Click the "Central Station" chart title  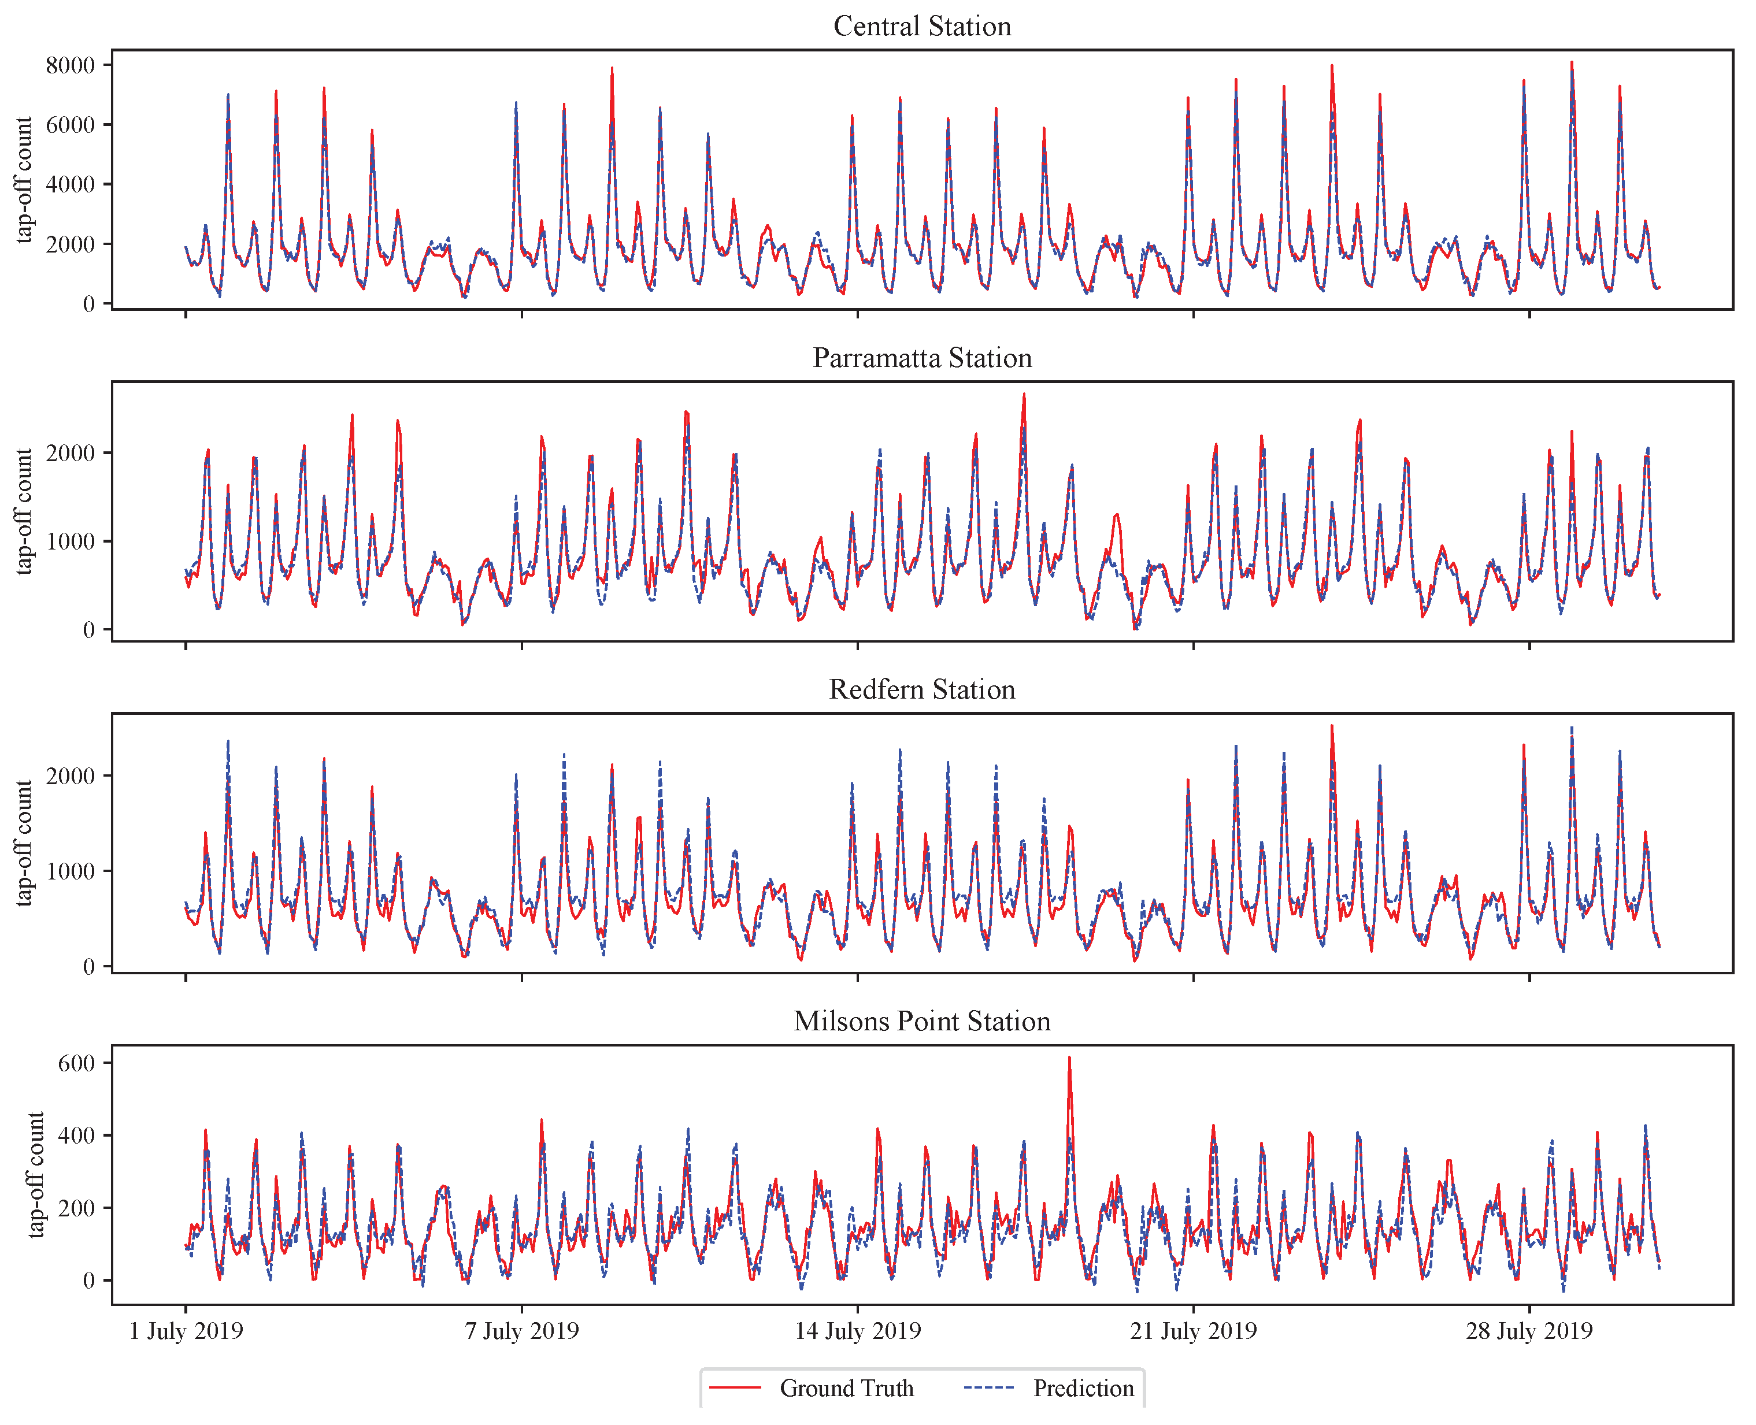pos(922,26)
